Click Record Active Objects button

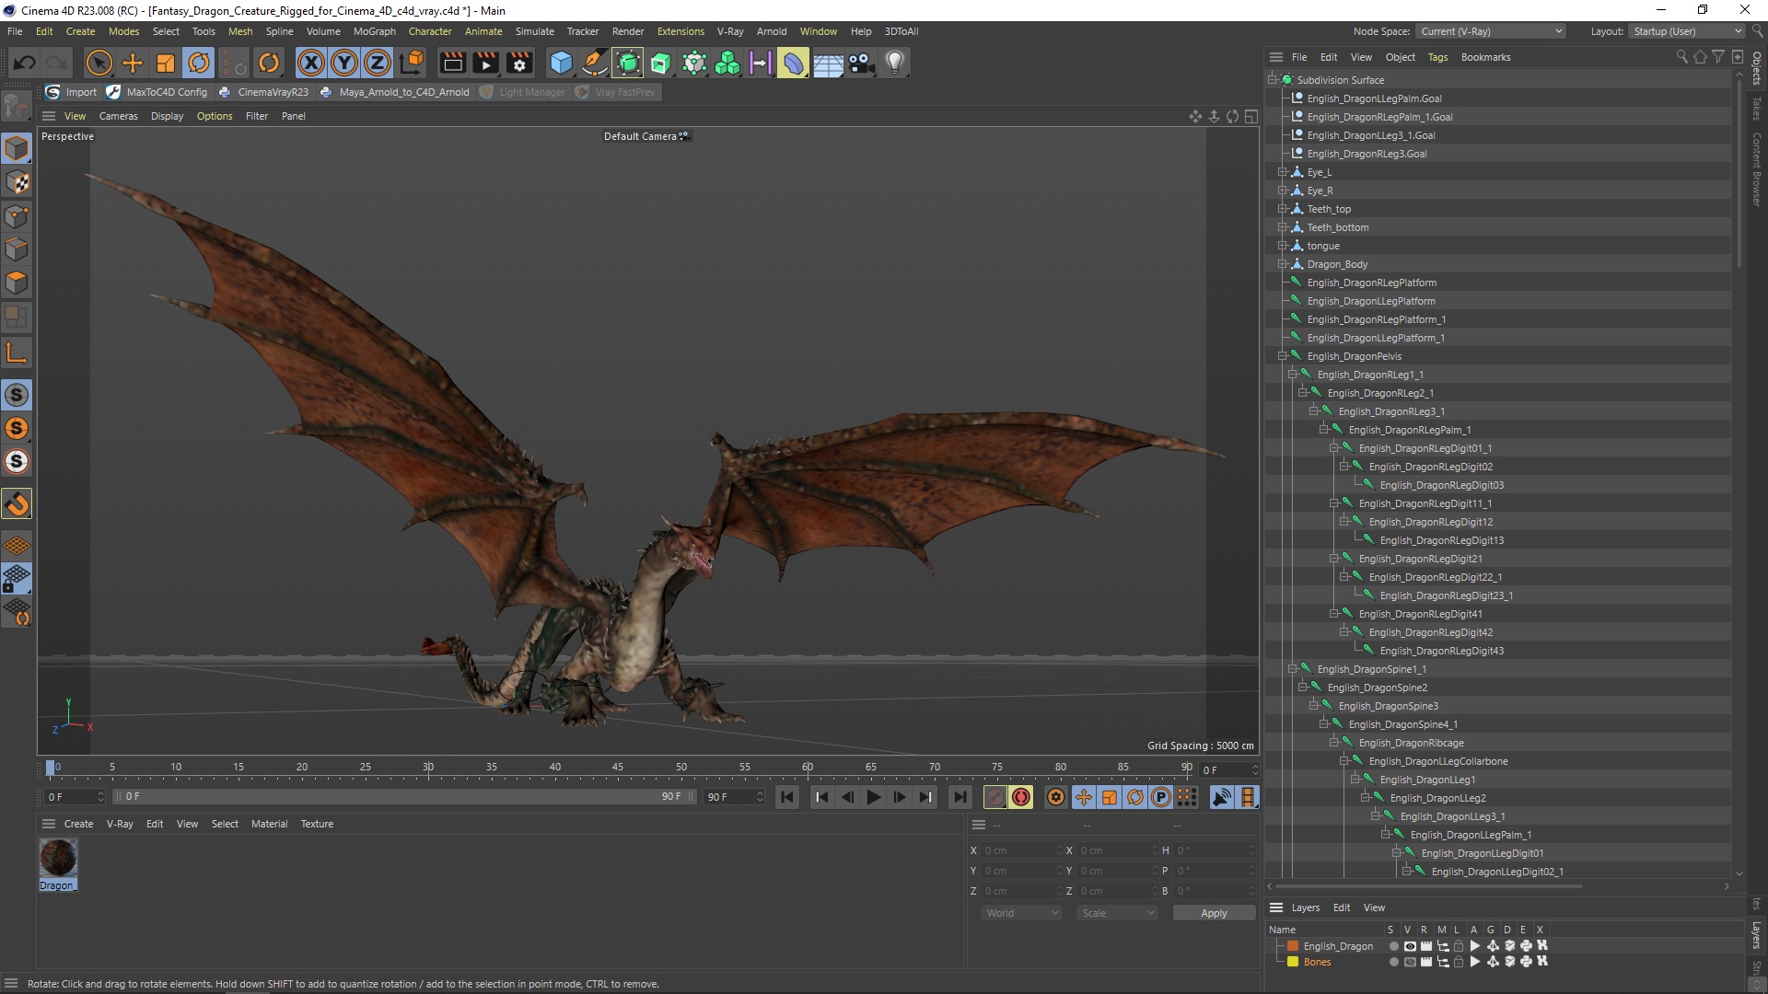(x=994, y=797)
